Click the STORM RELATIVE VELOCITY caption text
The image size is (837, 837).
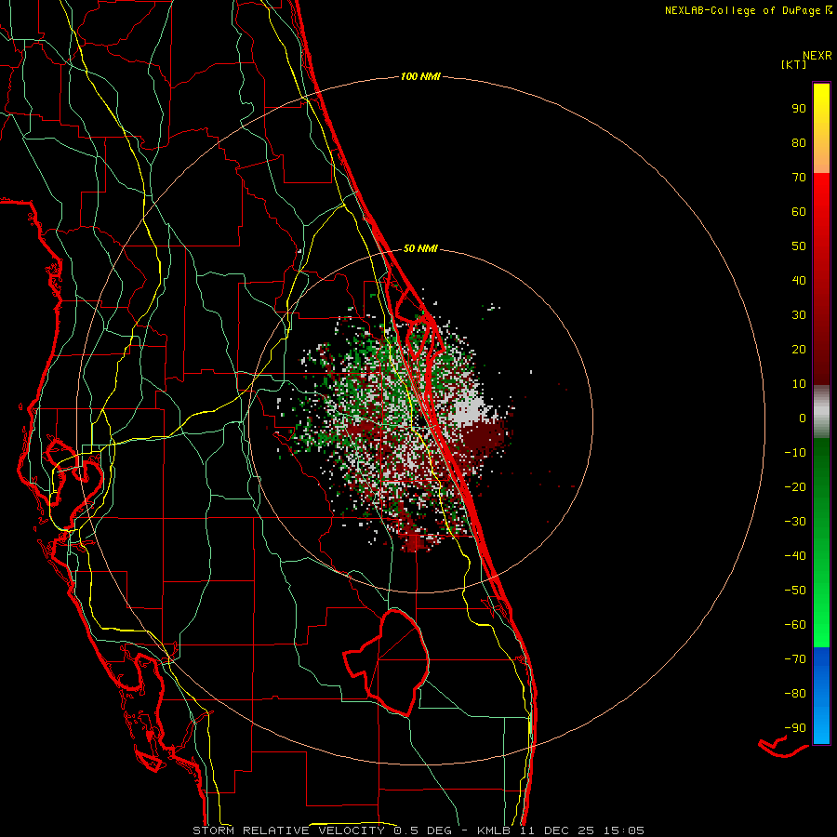pyautogui.click(x=288, y=830)
